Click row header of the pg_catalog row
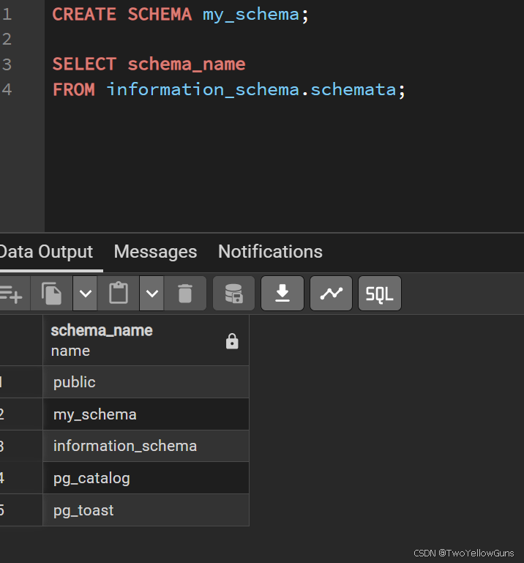This screenshot has height=563, width=524. [21, 478]
